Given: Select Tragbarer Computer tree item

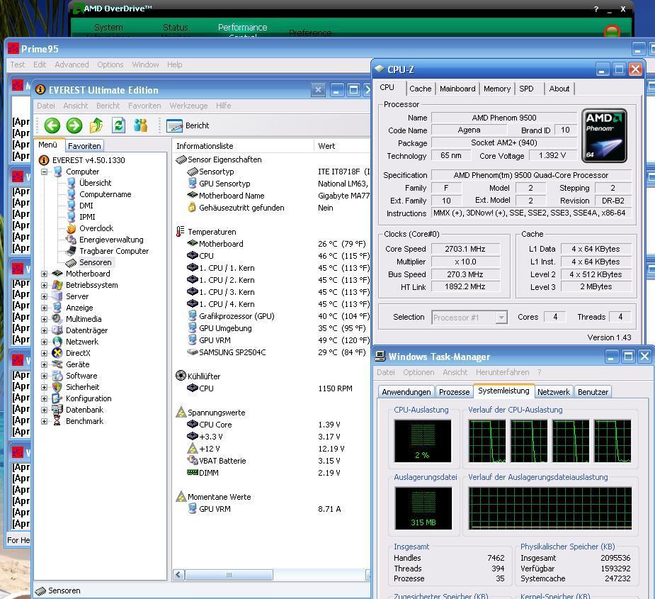Looking at the screenshot, I should pos(114,251).
